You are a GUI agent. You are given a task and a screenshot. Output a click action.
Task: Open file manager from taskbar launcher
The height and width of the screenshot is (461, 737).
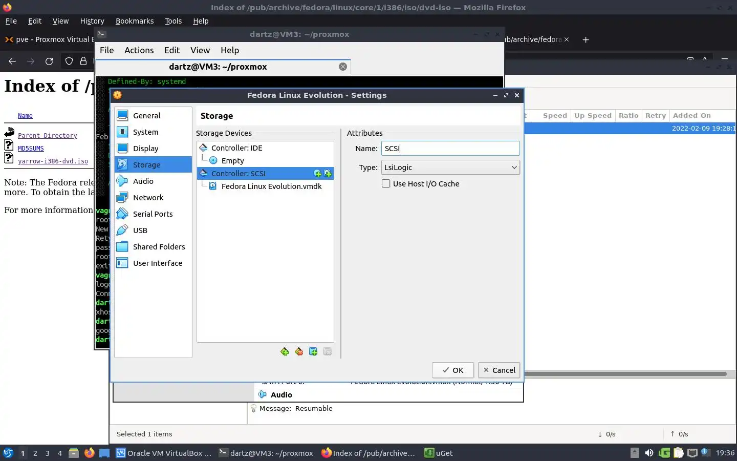[x=74, y=453]
